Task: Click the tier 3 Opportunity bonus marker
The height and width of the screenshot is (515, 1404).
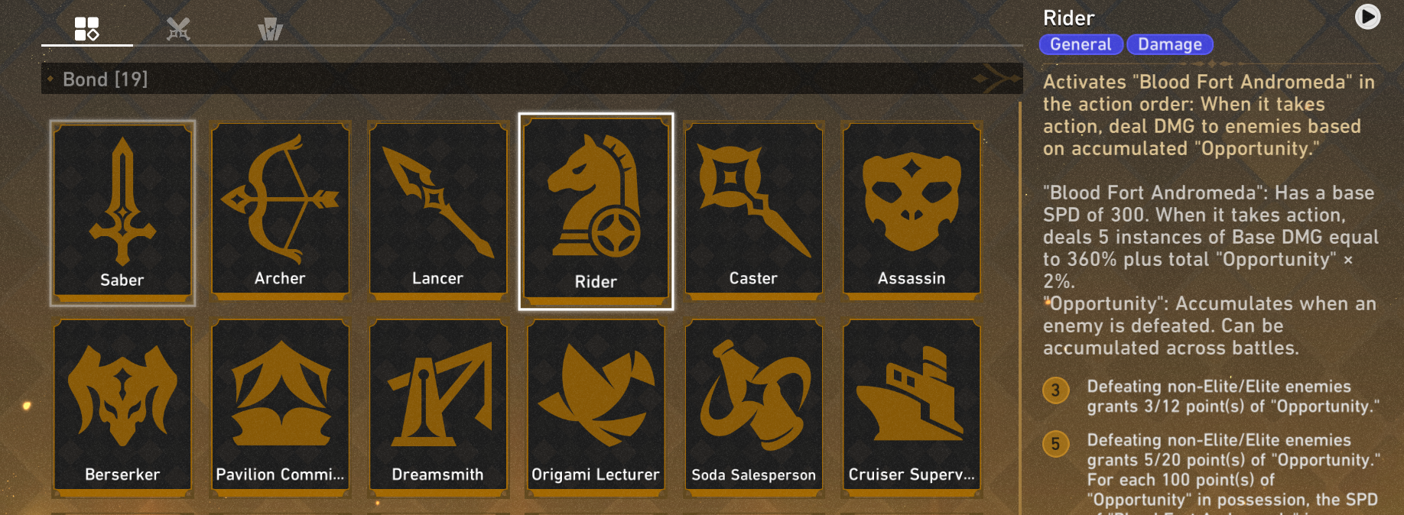Action: coord(1055,390)
